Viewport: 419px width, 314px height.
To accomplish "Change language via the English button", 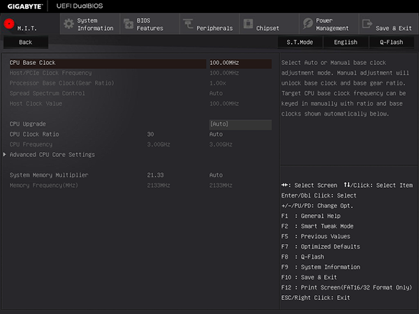I will click(346, 42).
